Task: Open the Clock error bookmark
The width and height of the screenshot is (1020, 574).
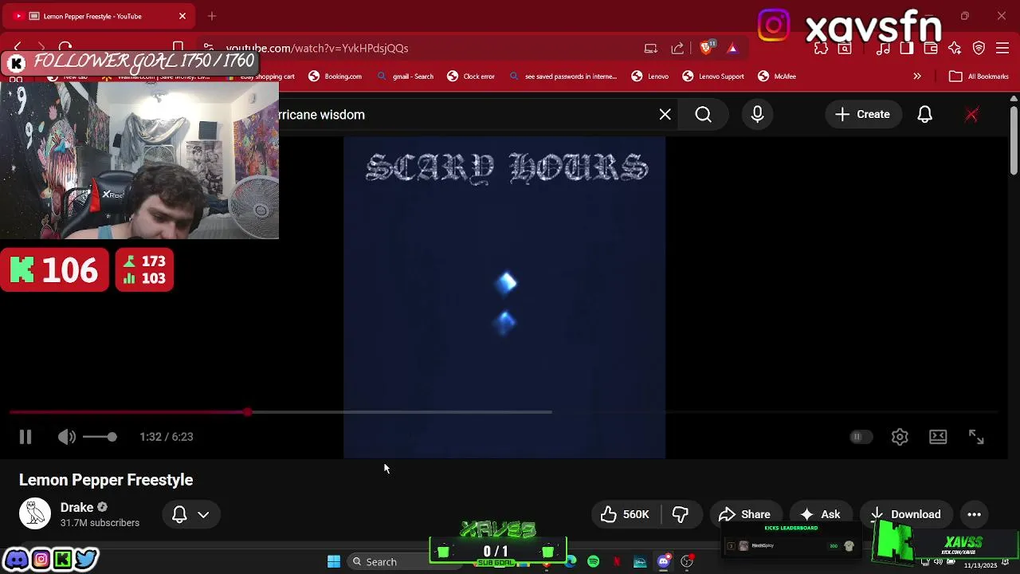Action: point(471,77)
